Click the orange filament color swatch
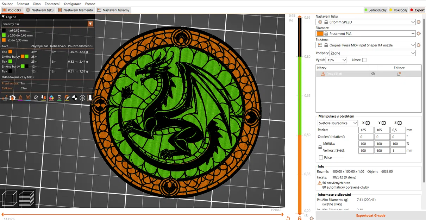The width and height of the screenshot is (426, 220). coord(320,33)
